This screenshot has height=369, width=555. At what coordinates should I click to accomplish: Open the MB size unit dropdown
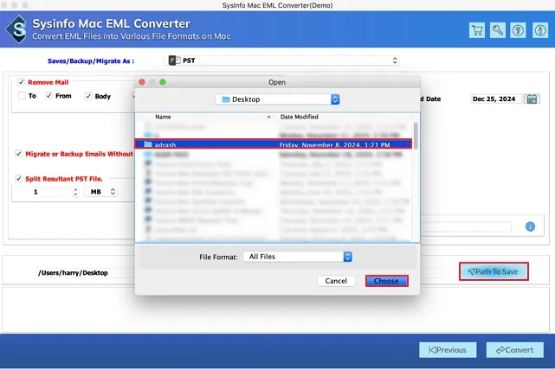[101, 192]
